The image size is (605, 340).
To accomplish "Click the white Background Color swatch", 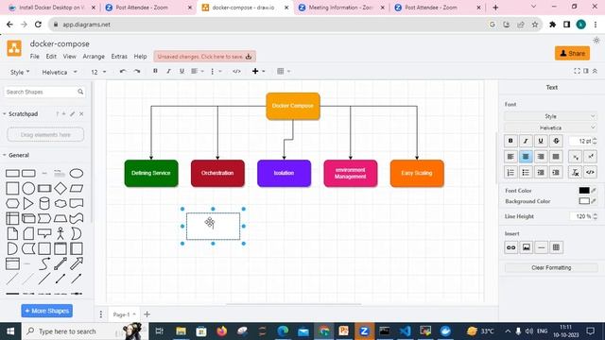I will pos(584,201).
